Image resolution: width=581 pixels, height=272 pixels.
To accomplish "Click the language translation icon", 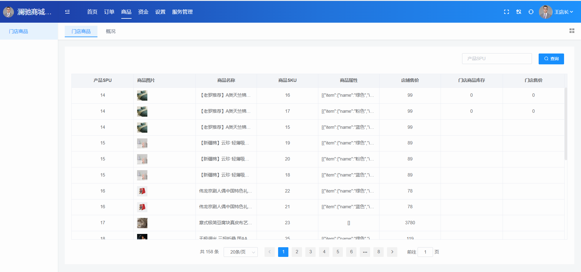I will 519,12.
